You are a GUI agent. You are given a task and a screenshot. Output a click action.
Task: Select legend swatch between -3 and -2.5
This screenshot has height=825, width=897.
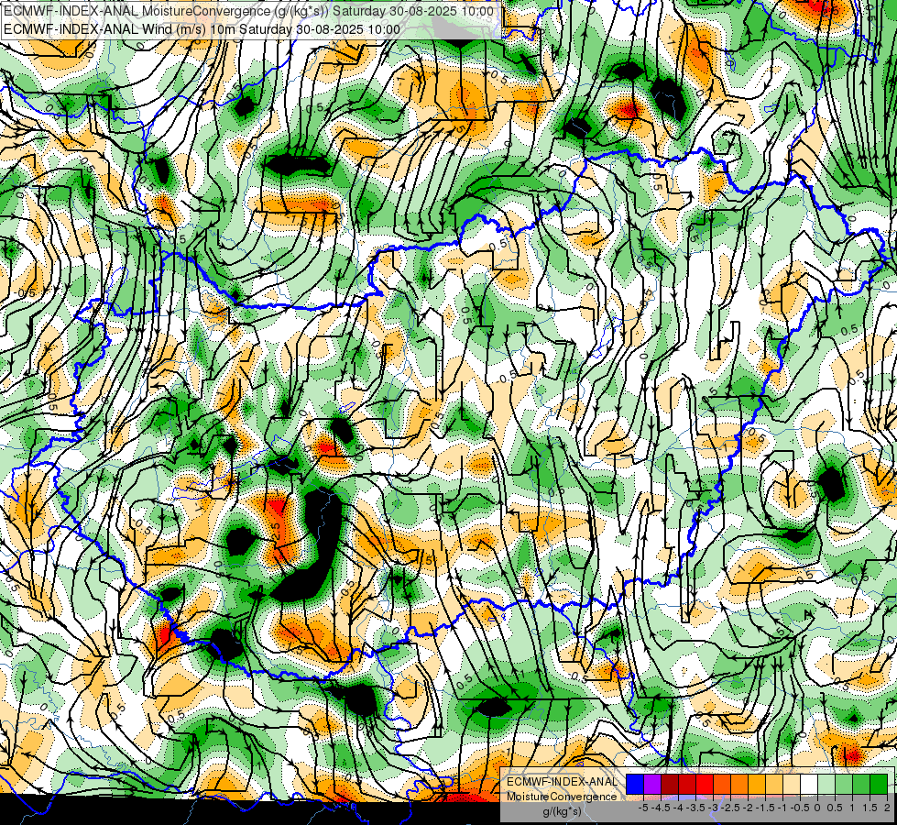pyautogui.click(x=722, y=785)
